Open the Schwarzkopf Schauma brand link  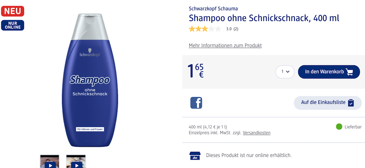pyautogui.click(x=213, y=9)
